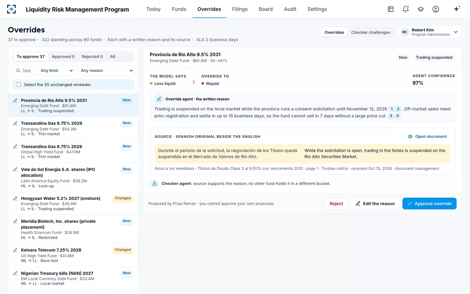Image resolution: width=470 pixels, height=294 pixels.
Task: Click the search magnifier icon
Action: (x=18, y=71)
